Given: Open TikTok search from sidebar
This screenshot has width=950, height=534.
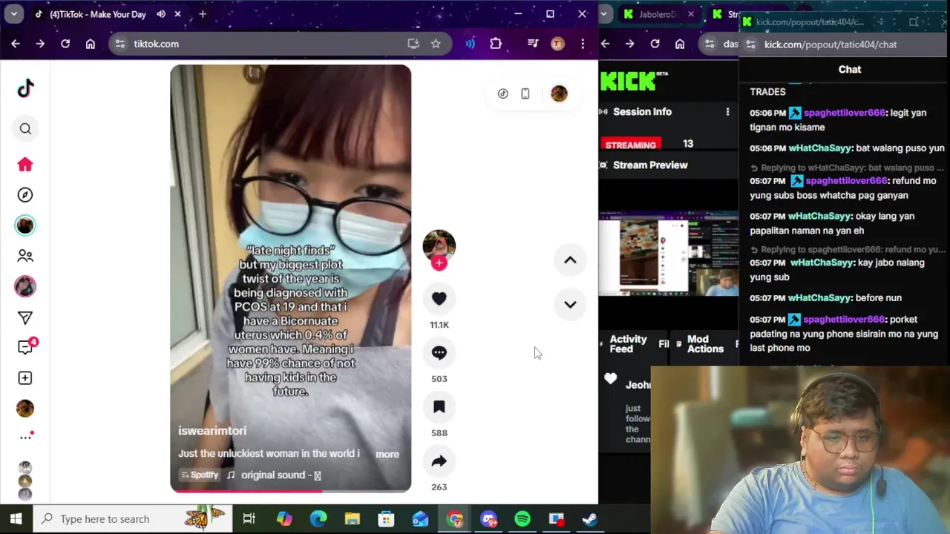Looking at the screenshot, I should (25, 129).
